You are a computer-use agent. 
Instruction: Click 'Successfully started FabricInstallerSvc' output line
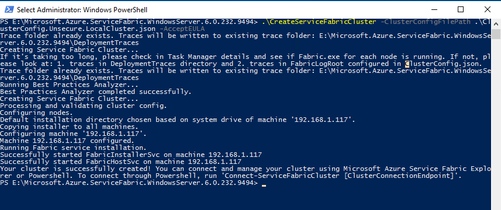tap(131, 155)
